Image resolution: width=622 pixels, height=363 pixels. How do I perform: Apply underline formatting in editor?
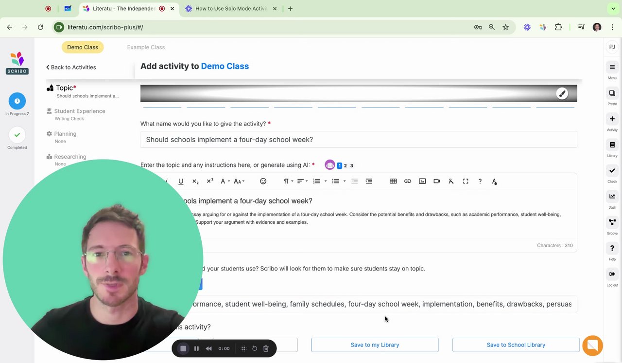point(181,181)
